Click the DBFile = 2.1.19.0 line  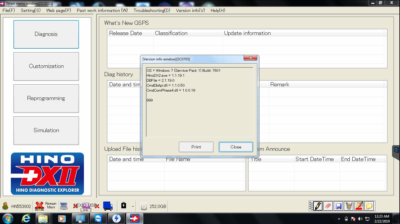click(161, 80)
